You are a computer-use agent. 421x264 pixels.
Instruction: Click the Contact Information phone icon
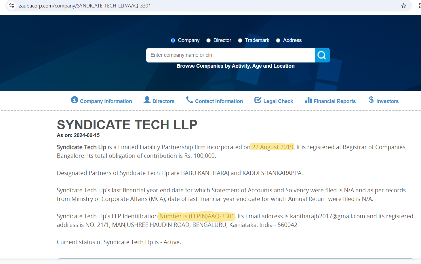pos(190,100)
